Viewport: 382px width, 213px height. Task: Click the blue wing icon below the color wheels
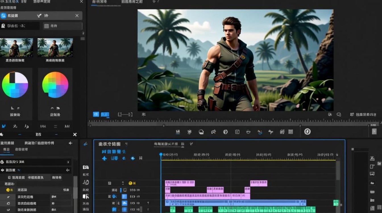[4, 126]
